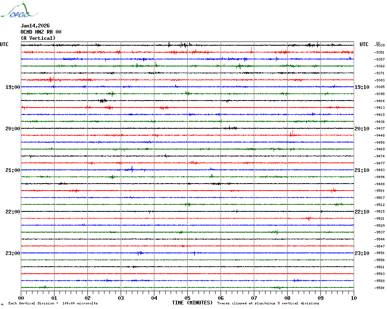Click the DC offset value '-9383'
The image size is (387, 309).
[380, 80]
